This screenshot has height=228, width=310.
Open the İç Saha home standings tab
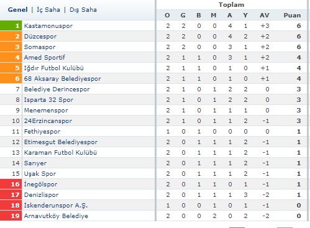(48, 10)
